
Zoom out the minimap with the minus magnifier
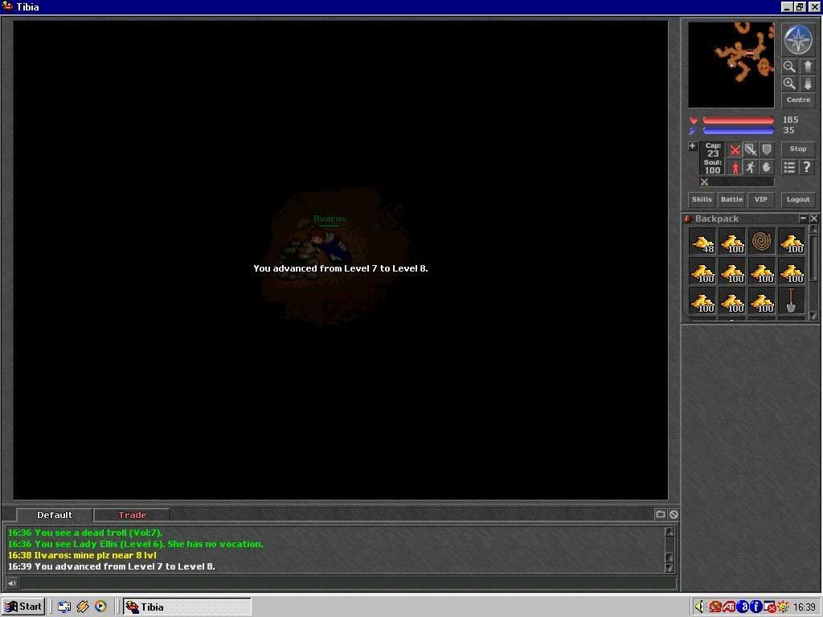789,67
